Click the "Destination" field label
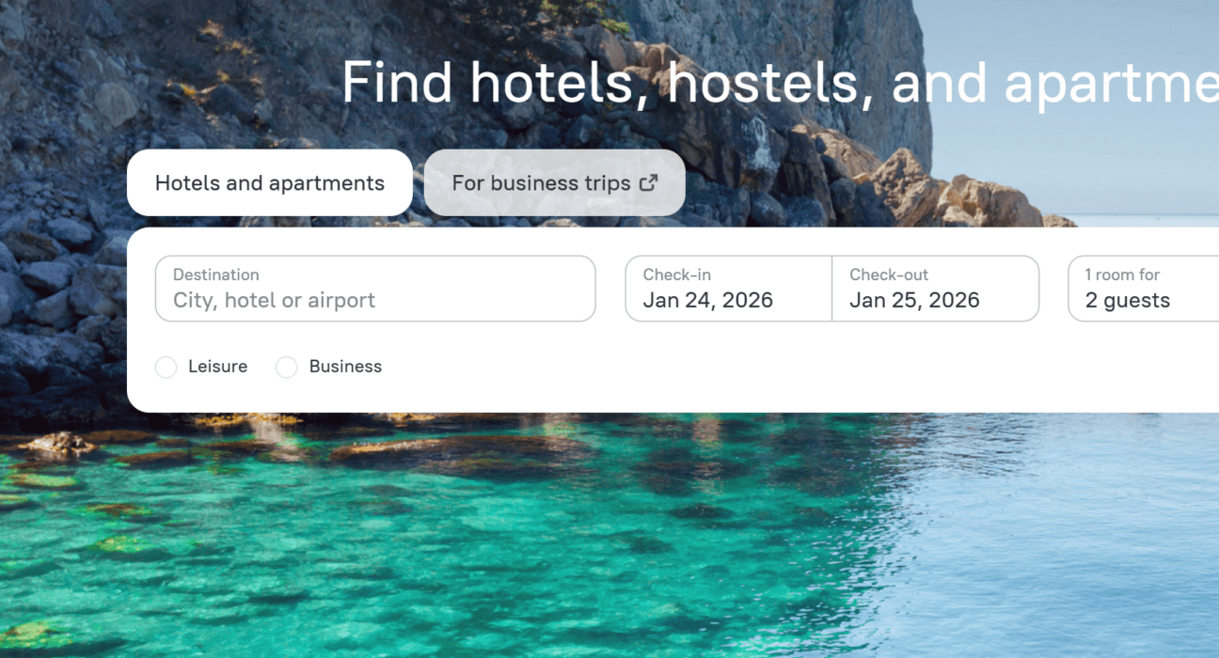Screen dimensions: 1219x658 pyautogui.click(x=215, y=274)
